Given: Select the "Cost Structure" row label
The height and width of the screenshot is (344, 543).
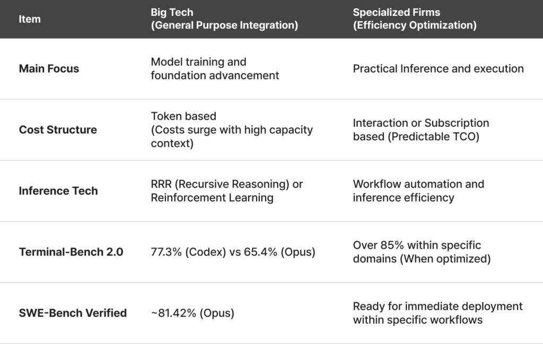Looking at the screenshot, I should [x=58, y=130].
